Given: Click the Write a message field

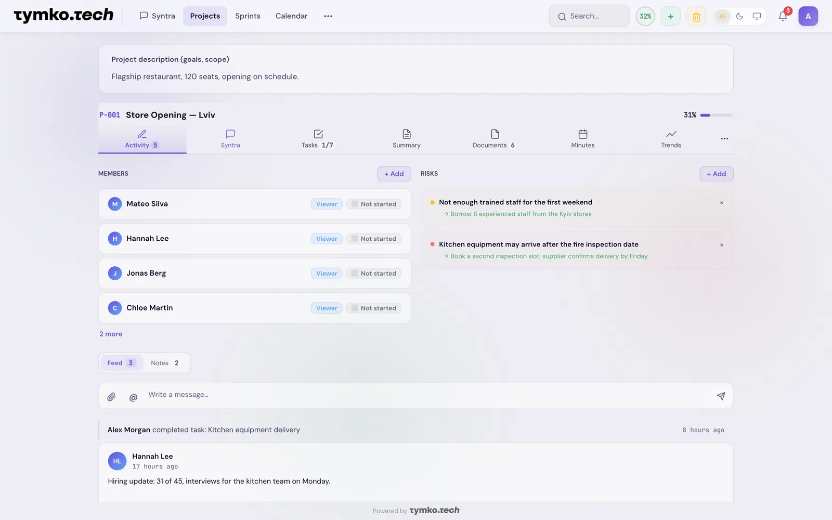Looking at the screenshot, I should [426, 395].
